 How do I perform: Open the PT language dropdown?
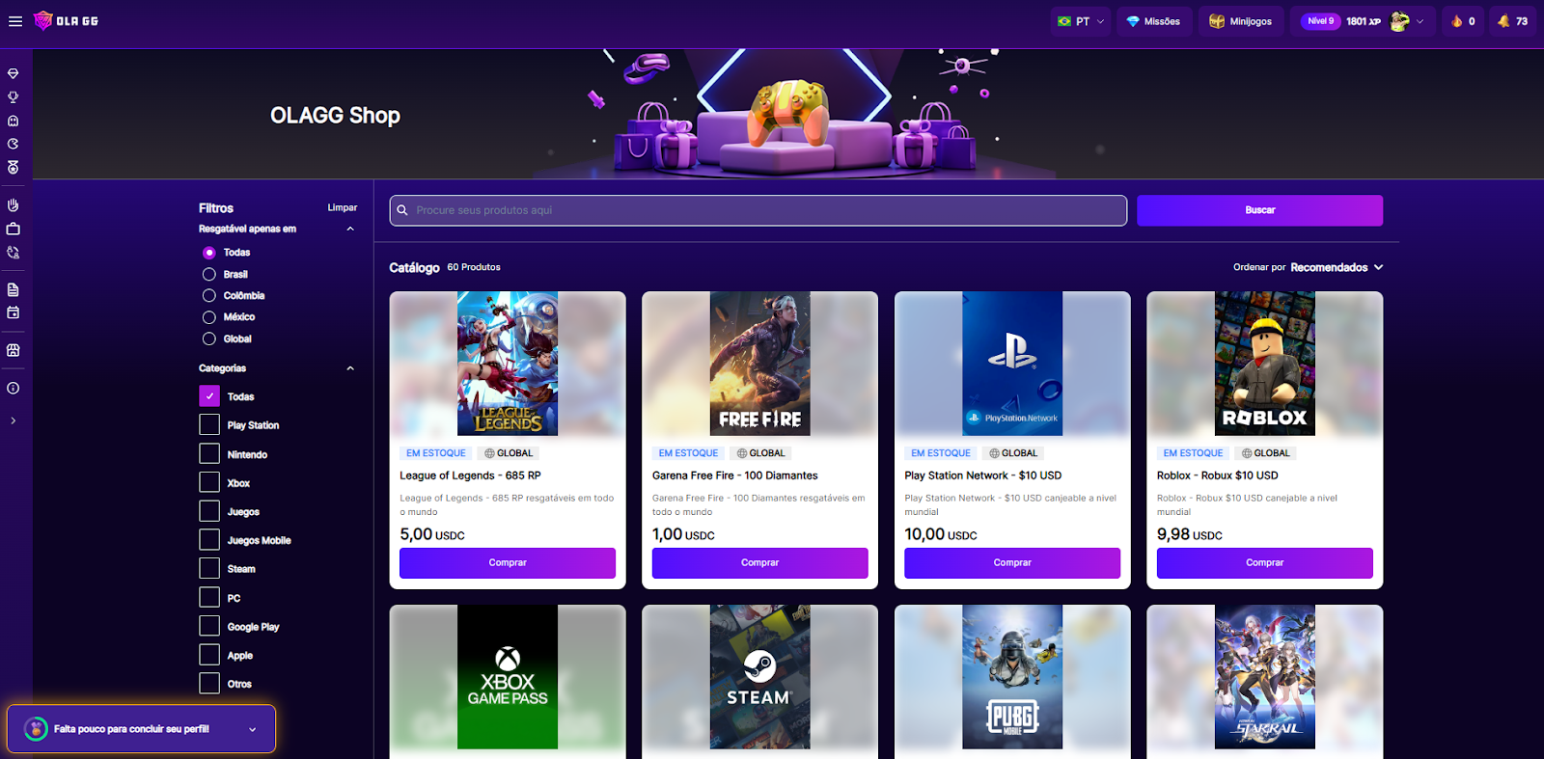[1081, 21]
